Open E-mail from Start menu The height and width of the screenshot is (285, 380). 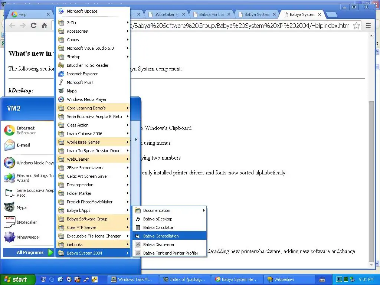pyautogui.click(x=28, y=145)
